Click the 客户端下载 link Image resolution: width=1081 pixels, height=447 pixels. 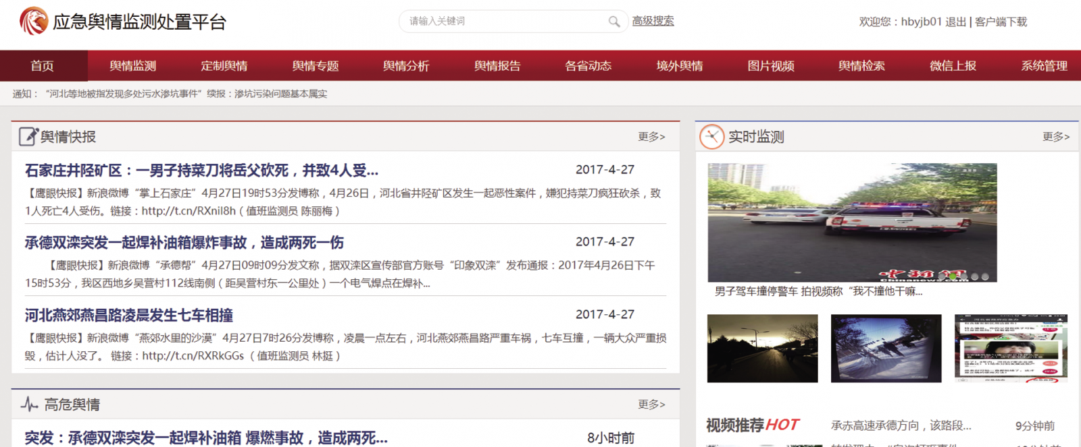pyautogui.click(x=1001, y=22)
